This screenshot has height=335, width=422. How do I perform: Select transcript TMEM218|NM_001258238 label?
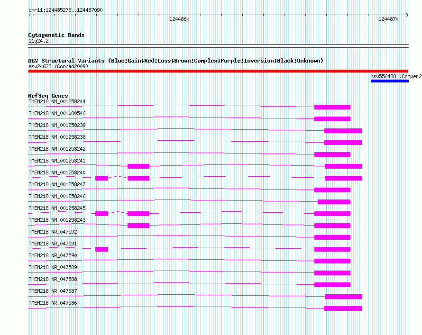pos(57,137)
